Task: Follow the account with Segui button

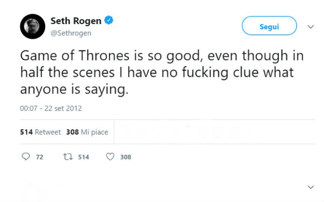Action: pos(269,26)
